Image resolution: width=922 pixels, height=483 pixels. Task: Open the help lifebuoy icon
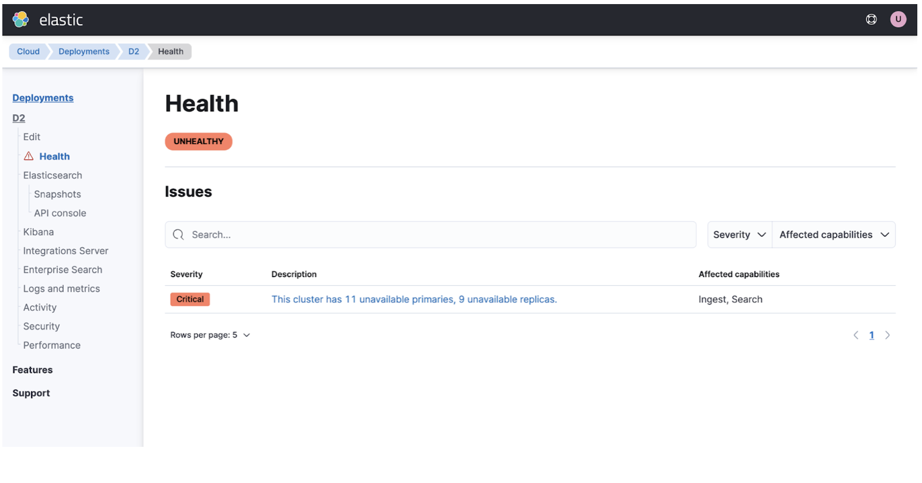click(x=871, y=20)
